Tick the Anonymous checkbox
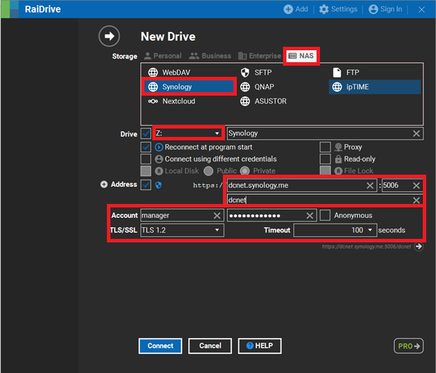Screen dimensions: 436x373 325,216
